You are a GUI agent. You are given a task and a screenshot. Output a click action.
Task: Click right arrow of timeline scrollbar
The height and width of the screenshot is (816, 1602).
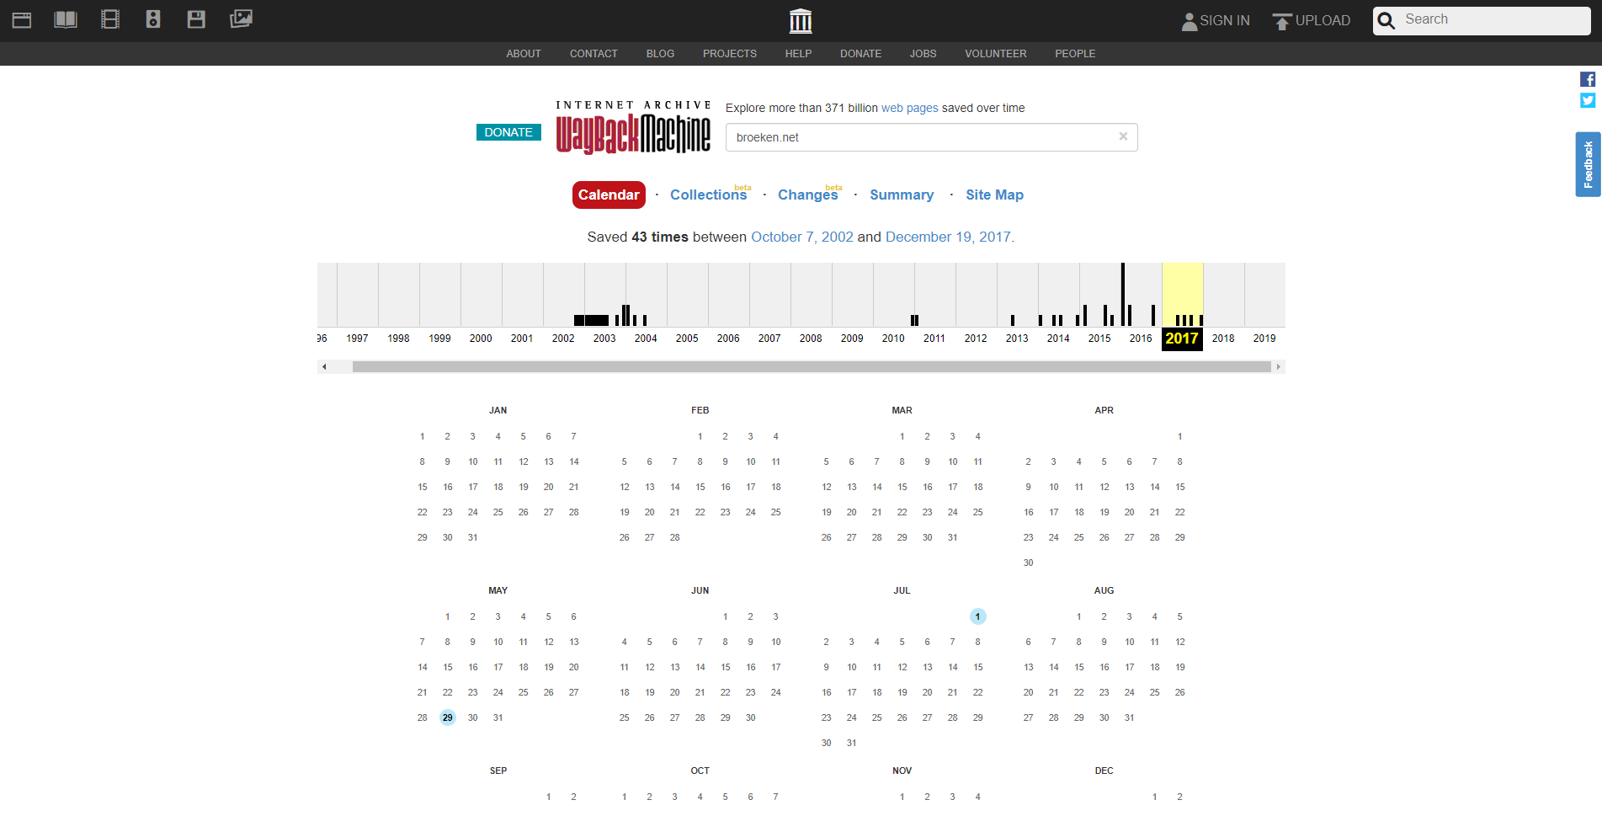(1279, 366)
